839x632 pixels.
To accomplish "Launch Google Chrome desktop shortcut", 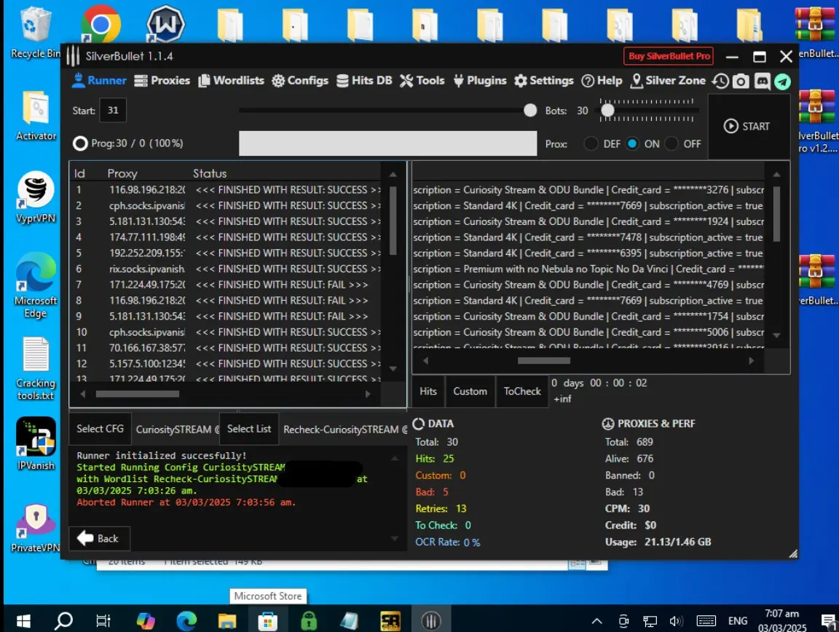I will (x=100, y=24).
